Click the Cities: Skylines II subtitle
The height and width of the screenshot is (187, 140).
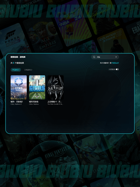(16, 104)
